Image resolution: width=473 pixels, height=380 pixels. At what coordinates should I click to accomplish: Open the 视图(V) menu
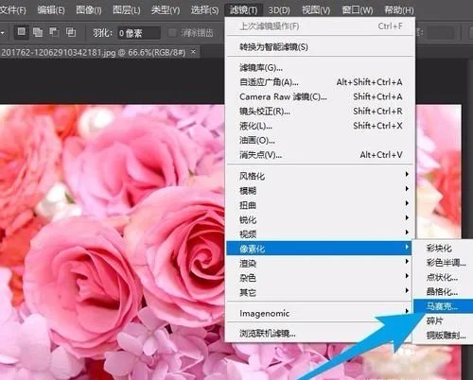(316, 10)
